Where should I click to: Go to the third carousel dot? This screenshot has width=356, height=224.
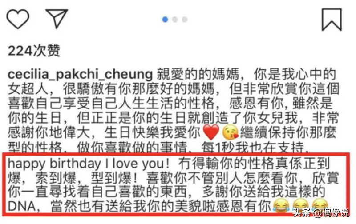coord(185,20)
